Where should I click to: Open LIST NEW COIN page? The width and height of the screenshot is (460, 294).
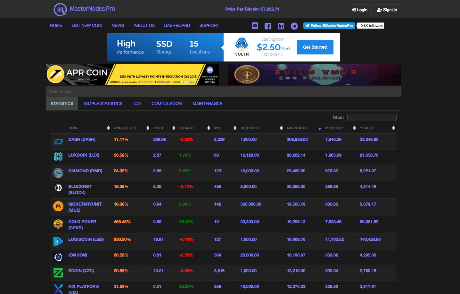[87, 25]
